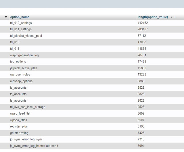The image size is (184, 152).
Task: Select the wapt_generation_log cell
Action: click(x=24, y=55)
